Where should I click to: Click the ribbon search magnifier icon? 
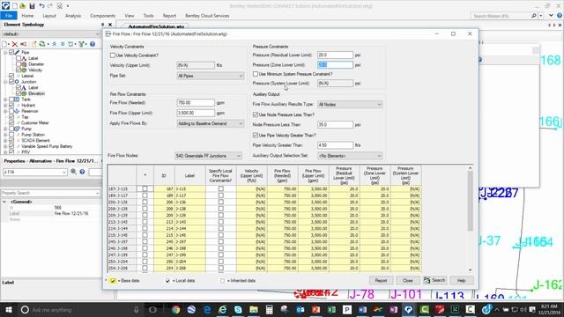tap(534, 16)
